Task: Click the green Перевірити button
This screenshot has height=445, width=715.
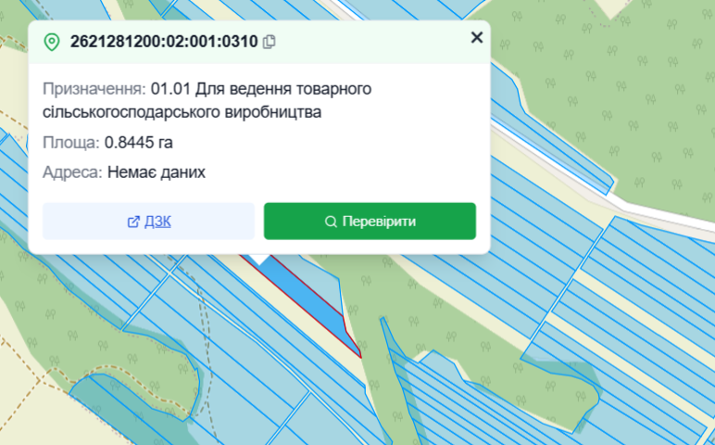Action: tap(370, 222)
